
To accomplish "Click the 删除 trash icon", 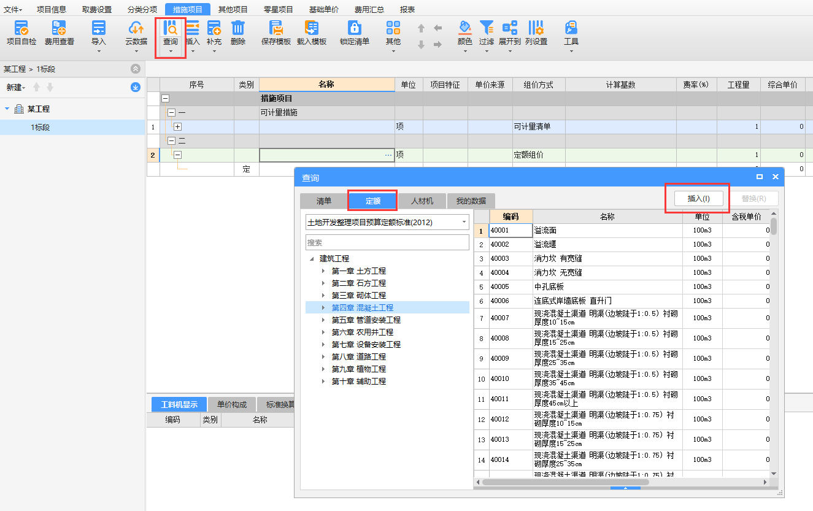I will tap(238, 28).
